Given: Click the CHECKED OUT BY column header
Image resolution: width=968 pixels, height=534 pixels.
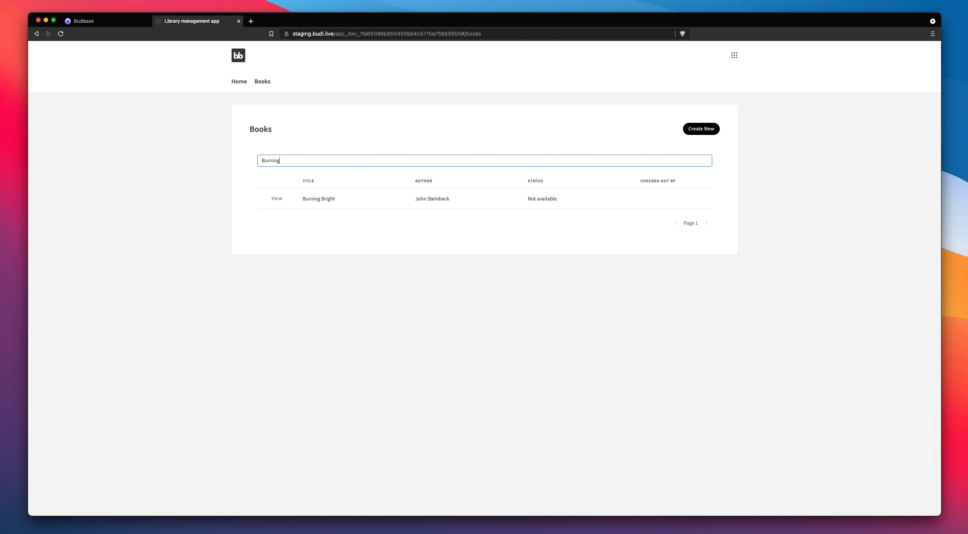Looking at the screenshot, I should (x=658, y=181).
